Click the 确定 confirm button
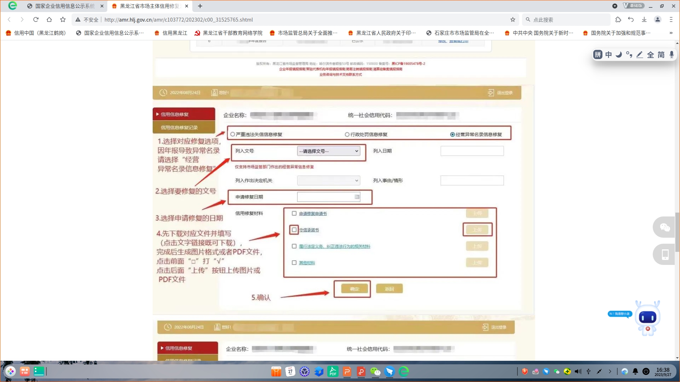Image resolution: width=680 pixels, height=382 pixels. (354, 289)
